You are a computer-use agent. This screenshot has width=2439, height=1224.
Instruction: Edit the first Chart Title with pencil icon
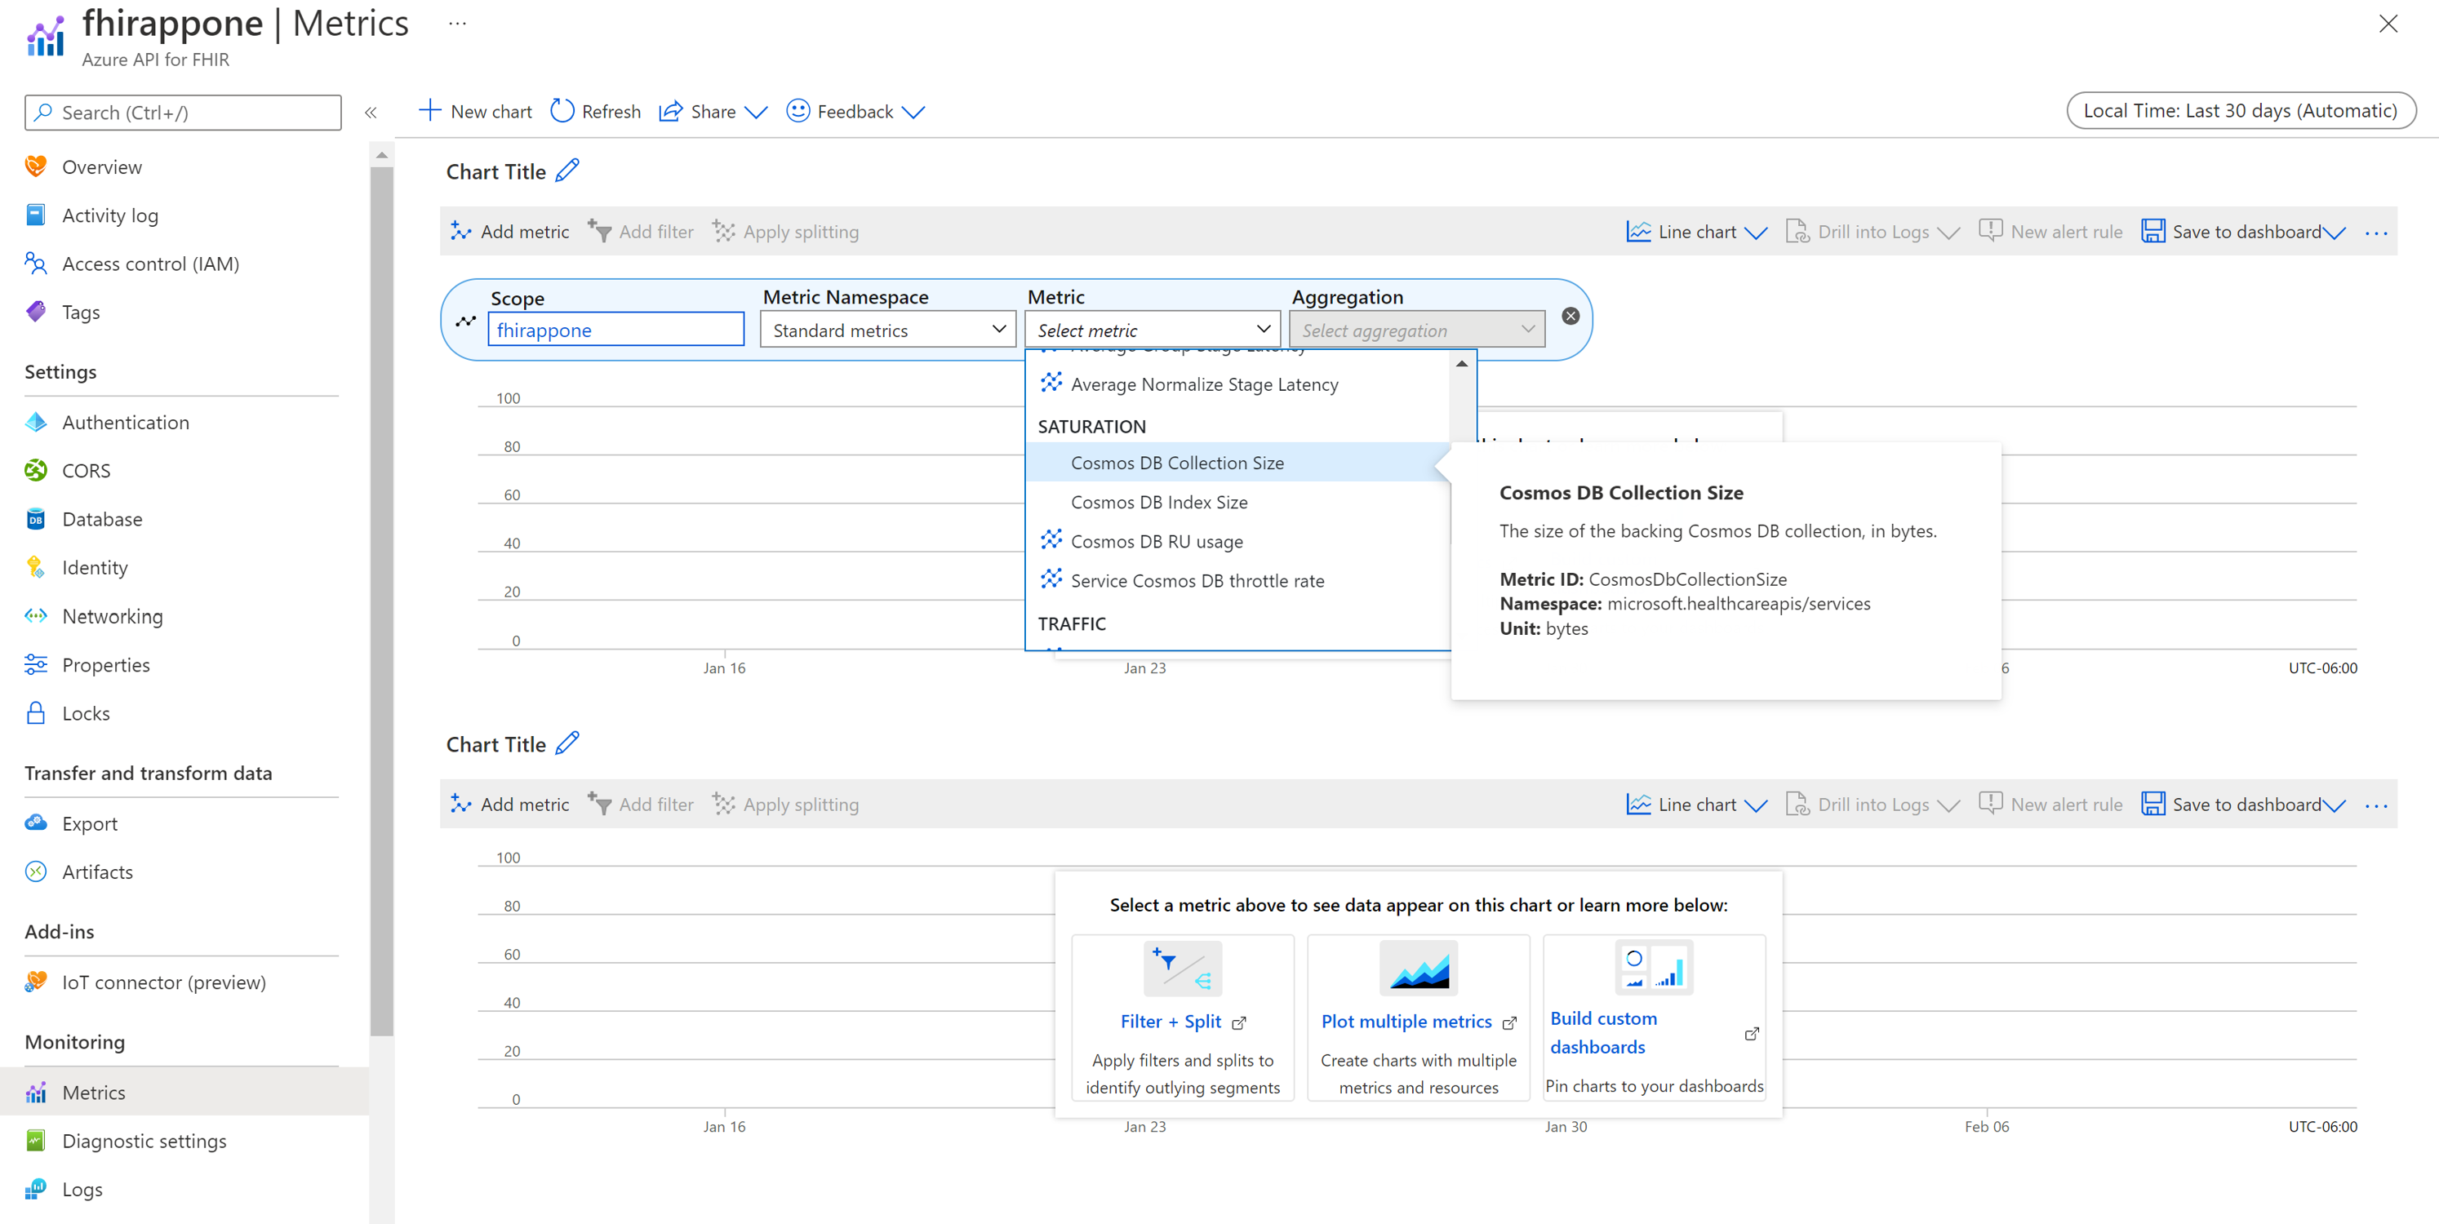point(568,171)
